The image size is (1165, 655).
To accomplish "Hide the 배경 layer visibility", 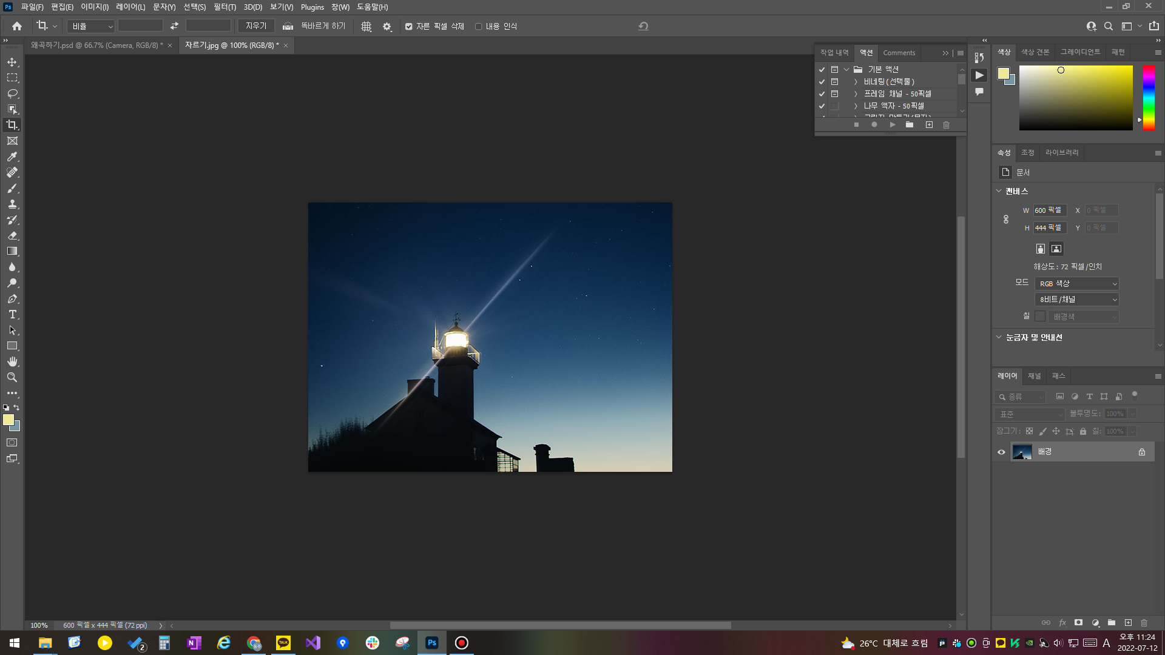I will click(x=1002, y=452).
